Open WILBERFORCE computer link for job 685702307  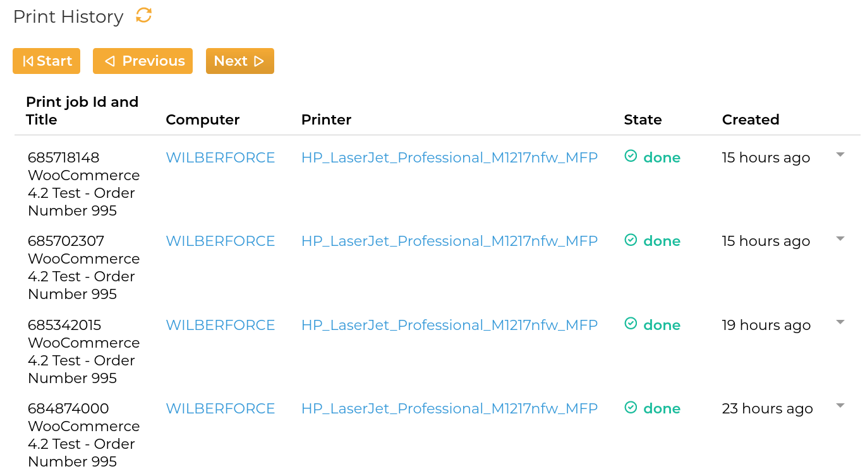click(x=221, y=241)
